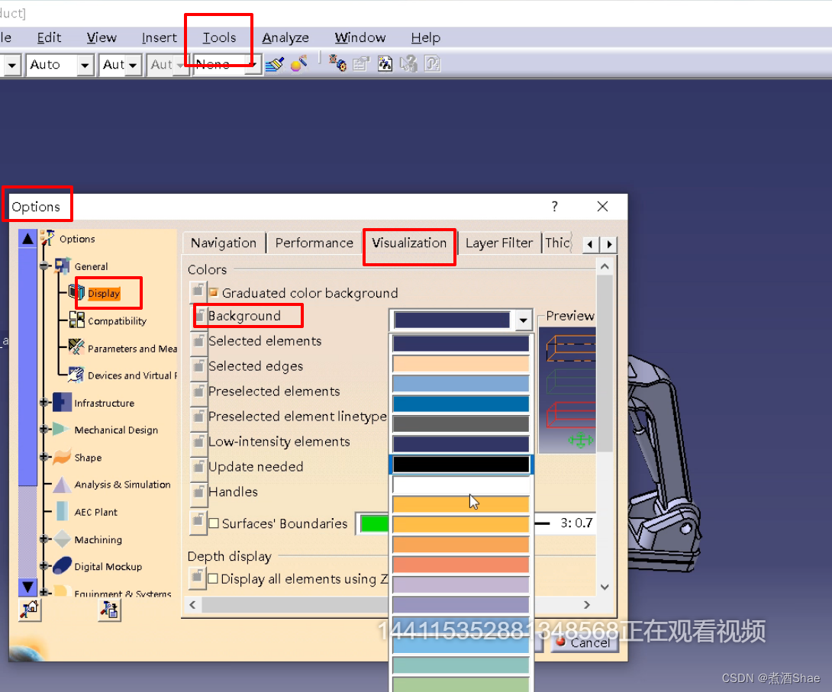This screenshot has width=832, height=692.
Task: Open the Tools menu
Action: tap(219, 37)
